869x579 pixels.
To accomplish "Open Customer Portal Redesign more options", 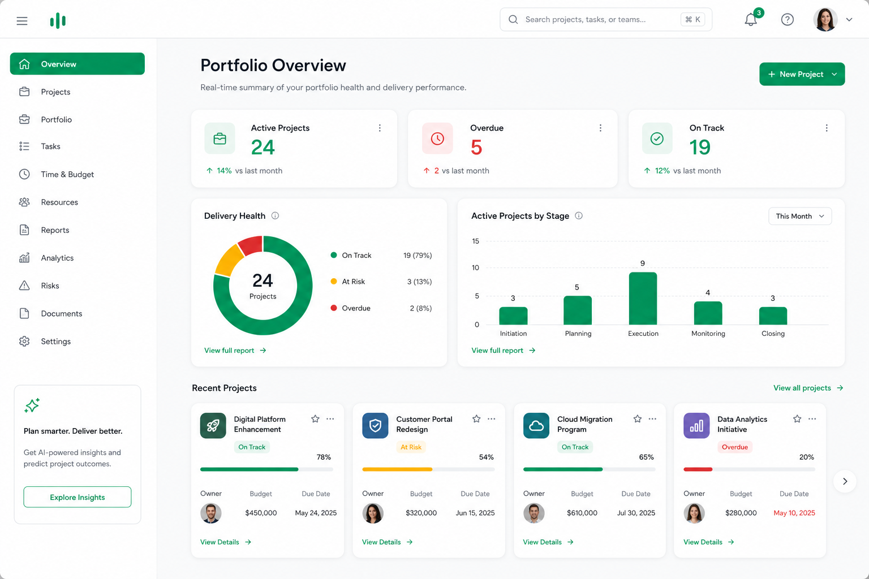I will [492, 419].
